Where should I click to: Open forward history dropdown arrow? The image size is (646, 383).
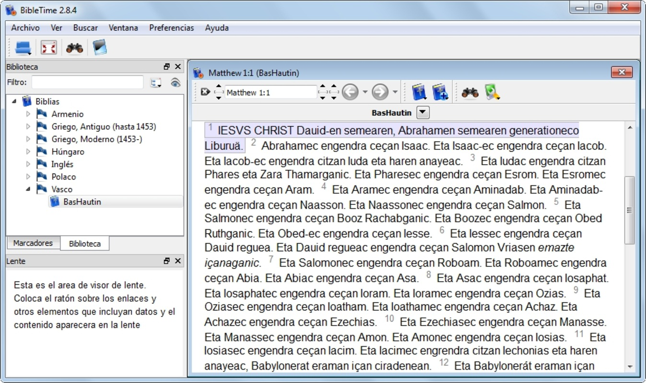(395, 92)
